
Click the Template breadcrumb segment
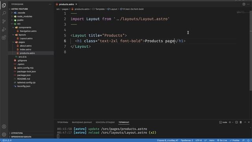(98, 9)
